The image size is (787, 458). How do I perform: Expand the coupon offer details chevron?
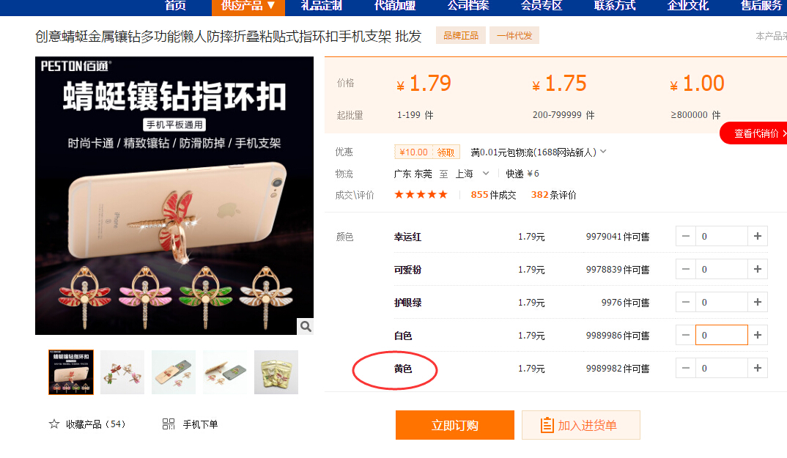point(603,151)
